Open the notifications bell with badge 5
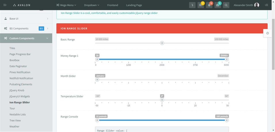 tap(209, 5)
